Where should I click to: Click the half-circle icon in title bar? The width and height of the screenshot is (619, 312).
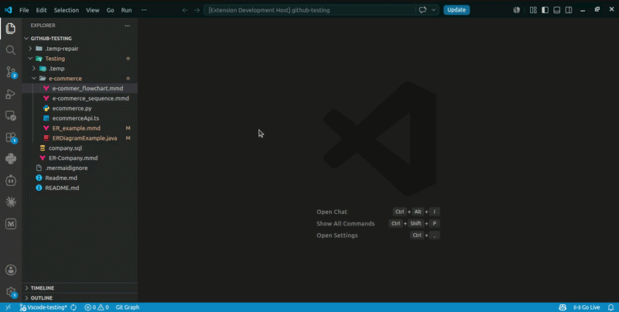coord(516,10)
